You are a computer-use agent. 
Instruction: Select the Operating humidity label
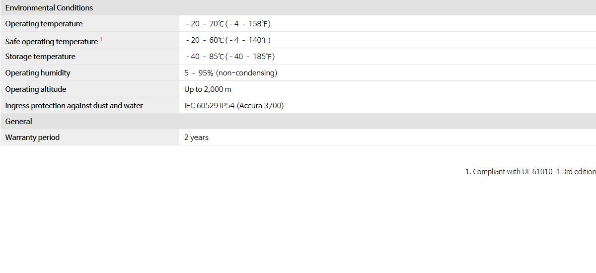pos(38,73)
